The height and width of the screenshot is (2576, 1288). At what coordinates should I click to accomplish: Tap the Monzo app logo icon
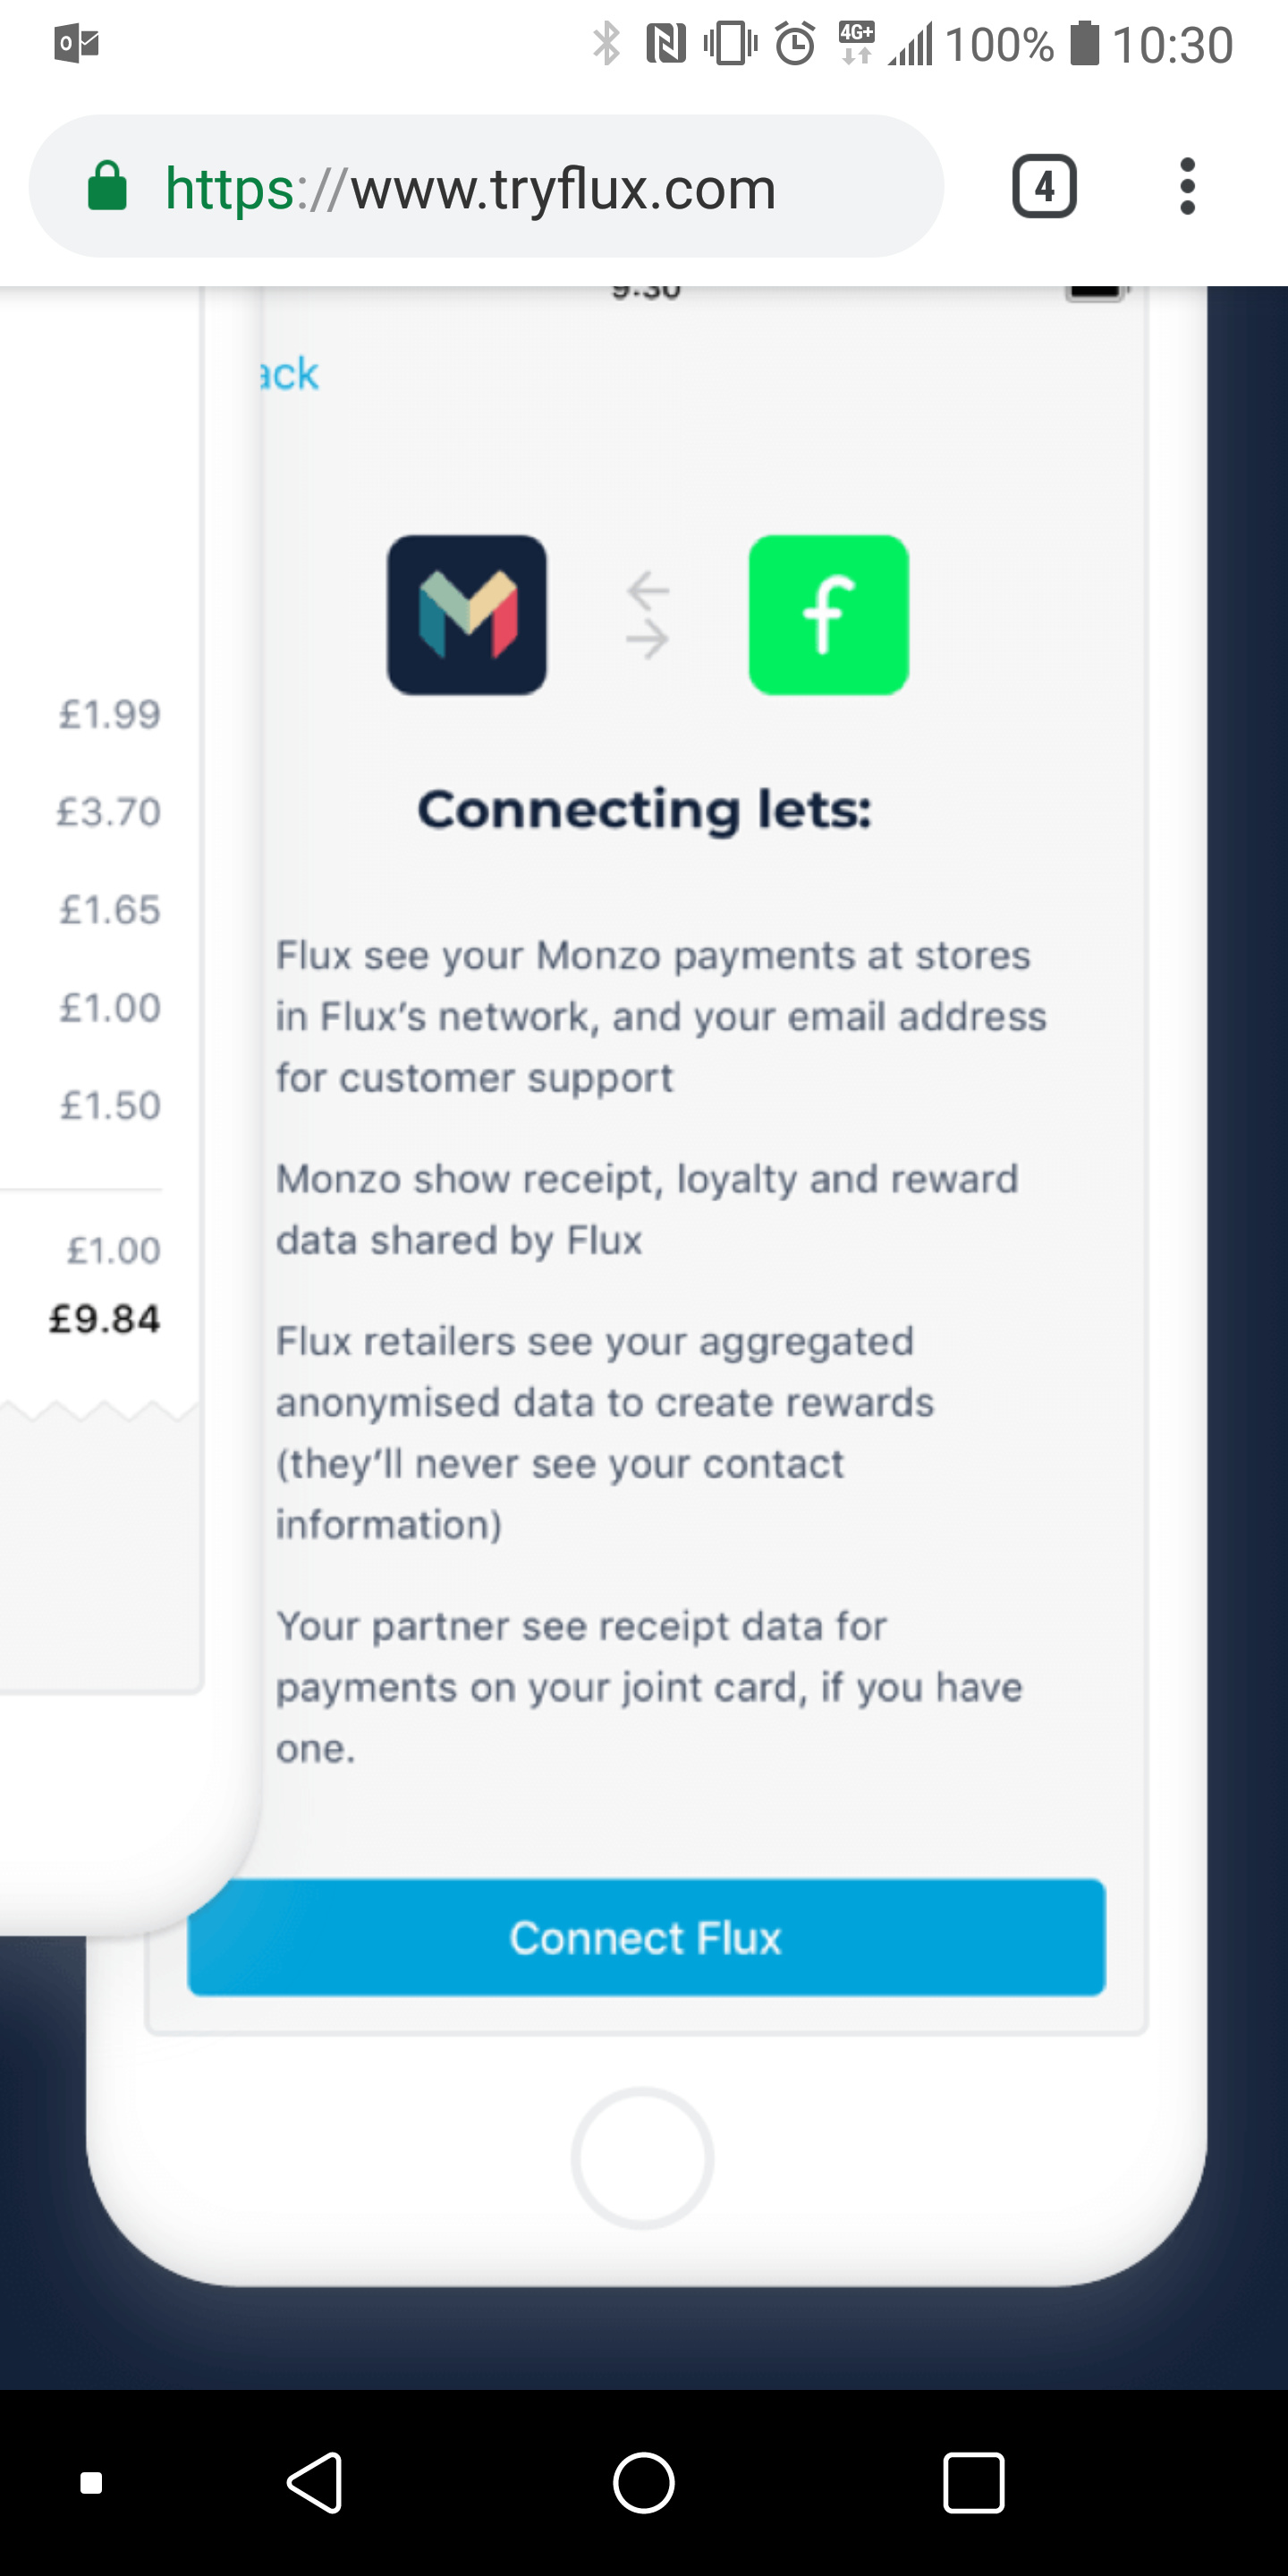tap(467, 615)
